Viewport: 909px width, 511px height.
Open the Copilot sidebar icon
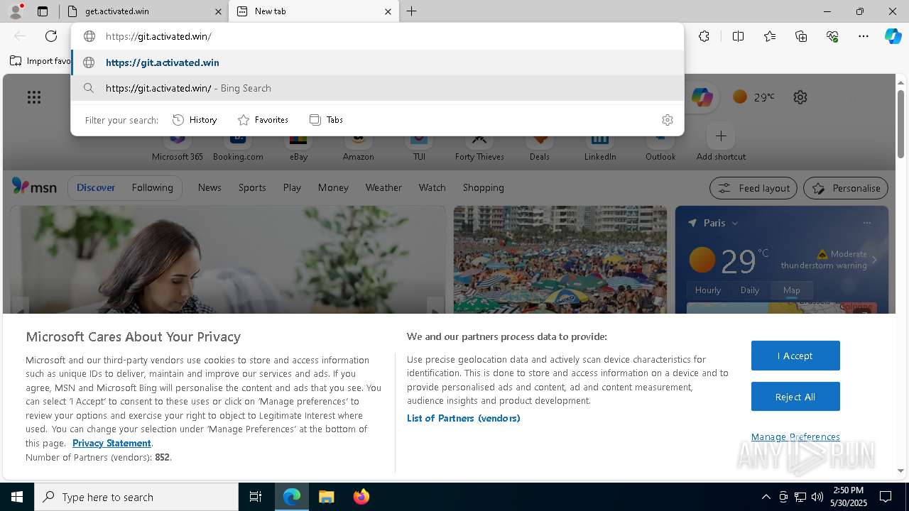[893, 36]
